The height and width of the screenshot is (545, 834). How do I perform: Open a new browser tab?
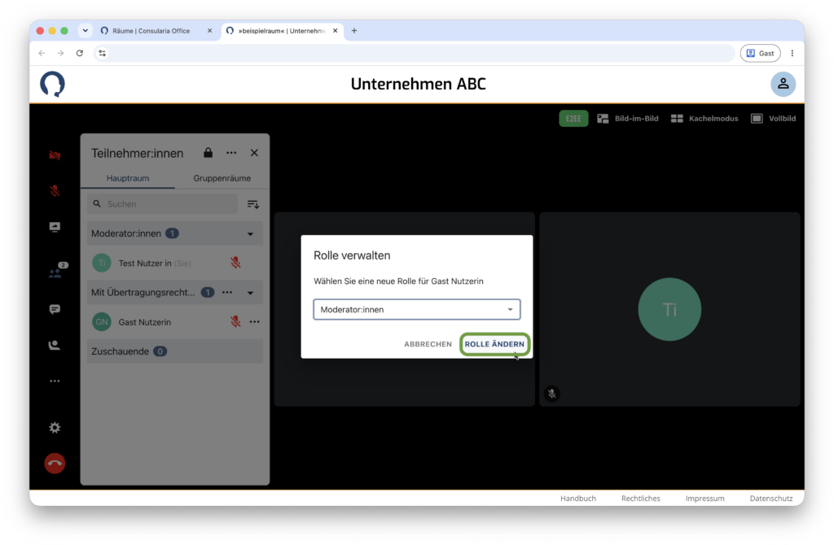pos(354,31)
